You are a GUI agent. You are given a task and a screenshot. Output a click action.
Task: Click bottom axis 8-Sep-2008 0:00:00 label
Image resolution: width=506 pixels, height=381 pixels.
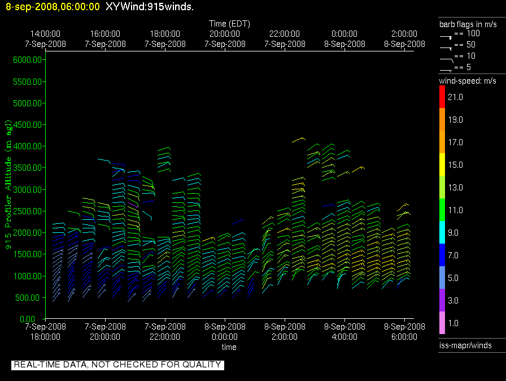225,332
